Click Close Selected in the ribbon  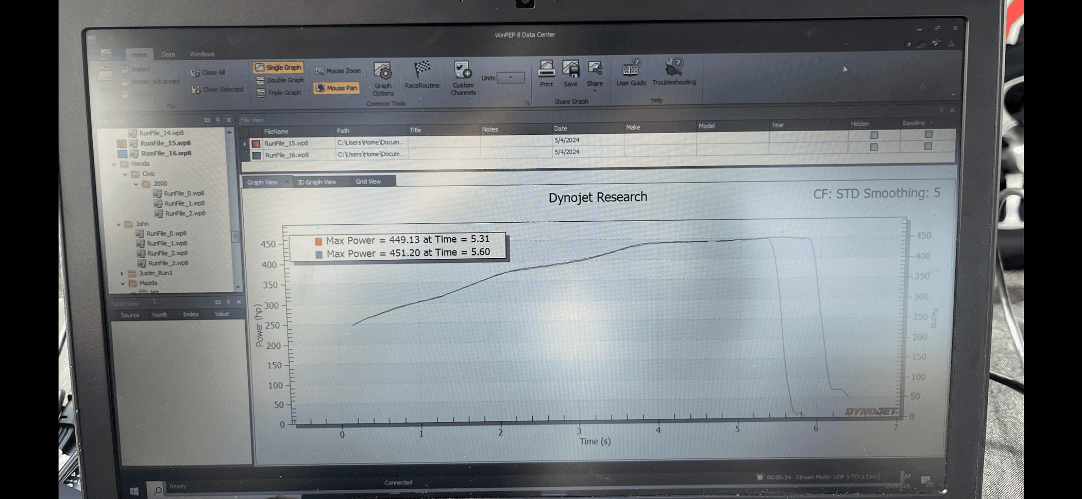217,90
